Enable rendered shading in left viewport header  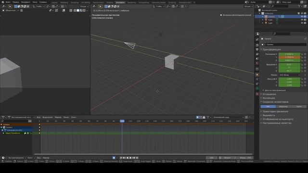[84, 11]
